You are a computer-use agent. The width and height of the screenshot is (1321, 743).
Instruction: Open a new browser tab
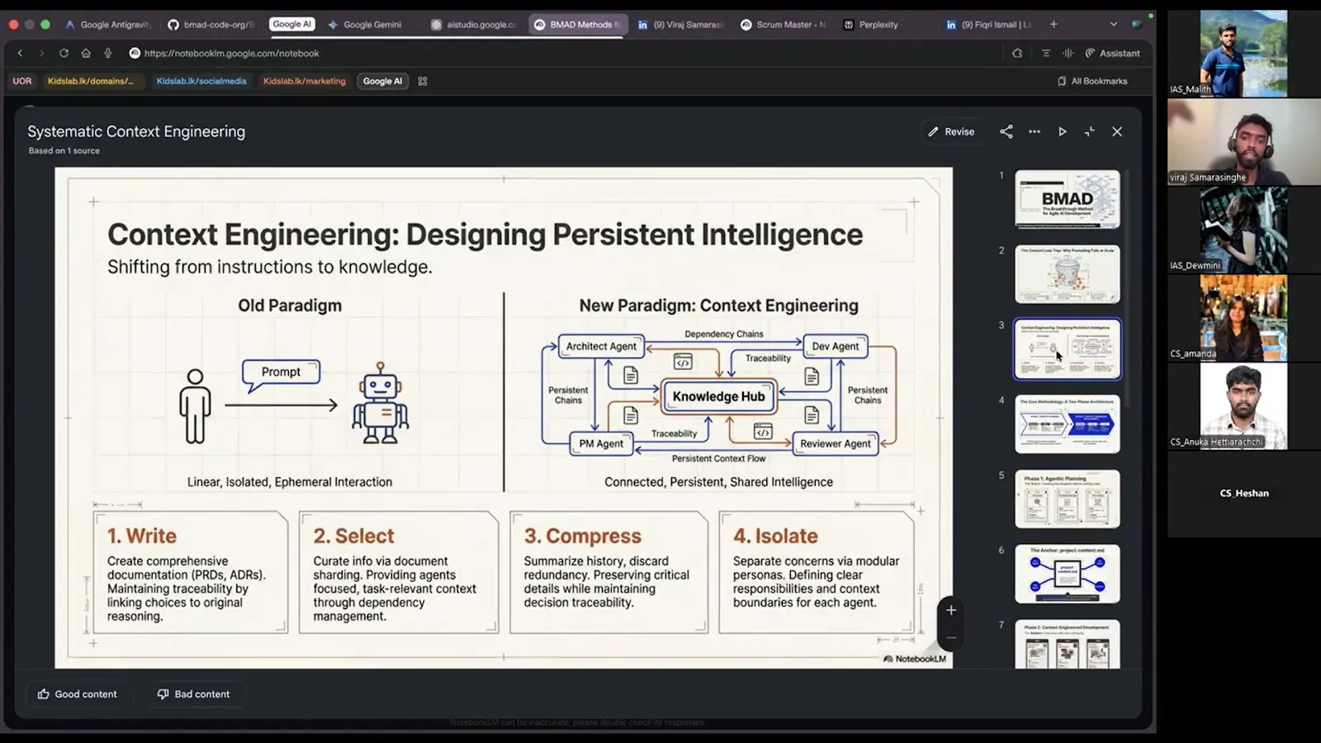click(x=1053, y=25)
